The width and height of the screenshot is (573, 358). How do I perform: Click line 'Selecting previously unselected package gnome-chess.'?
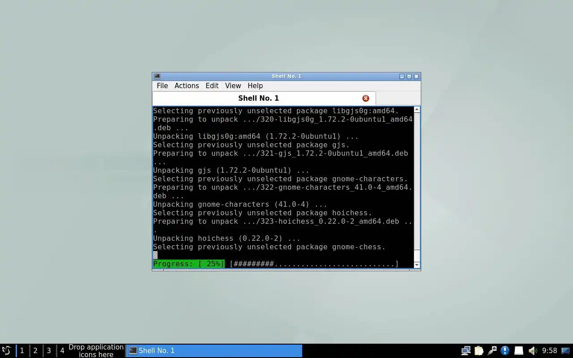pyautogui.click(x=269, y=247)
